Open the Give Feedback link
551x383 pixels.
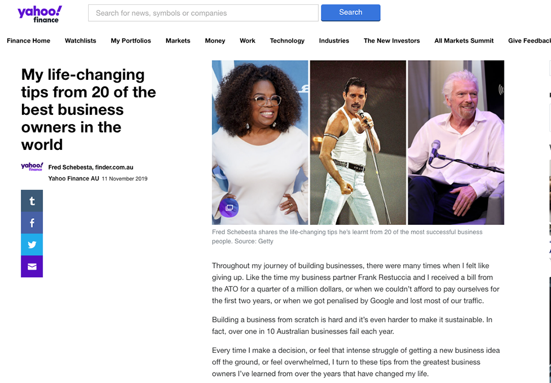[x=530, y=40]
